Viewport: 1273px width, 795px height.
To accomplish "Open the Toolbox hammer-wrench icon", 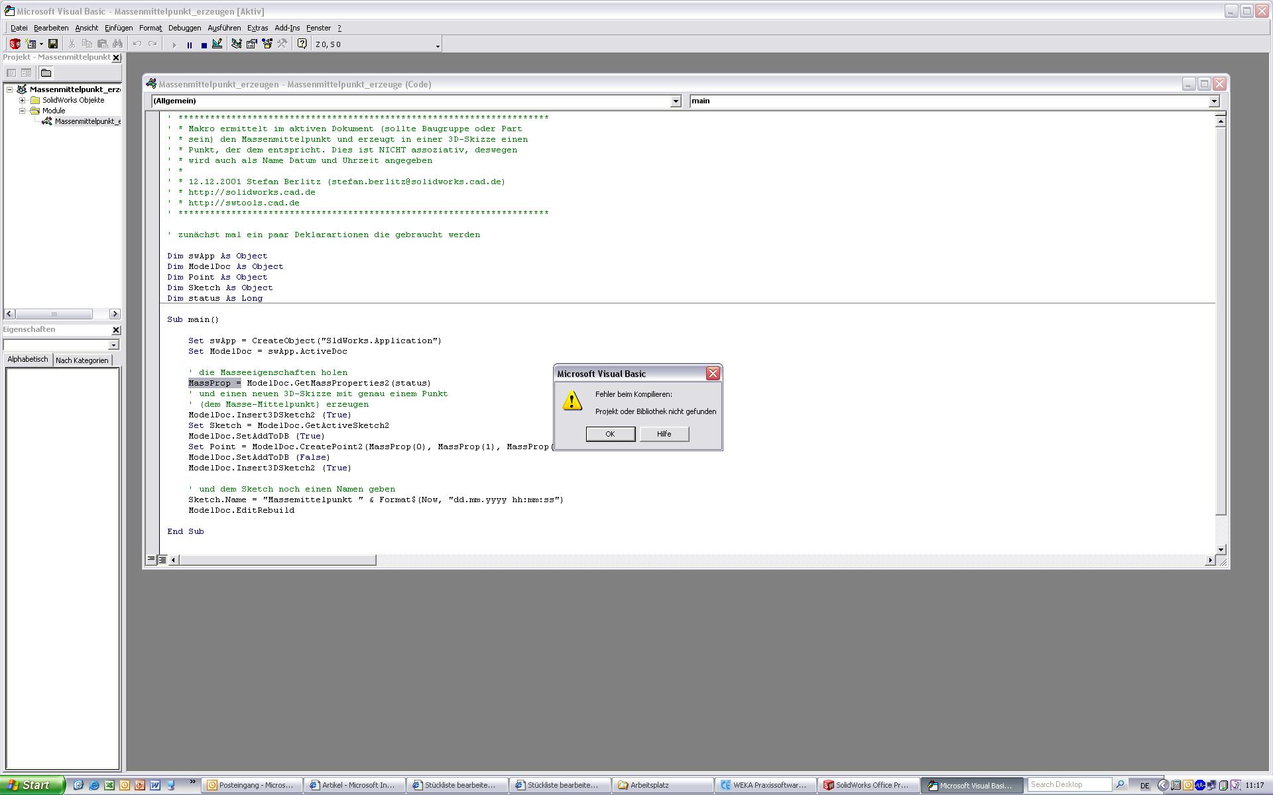I will click(282, 44).
